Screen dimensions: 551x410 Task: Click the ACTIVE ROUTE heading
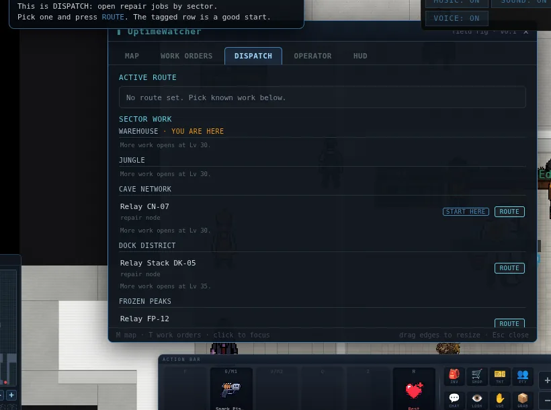coord(148,77)
